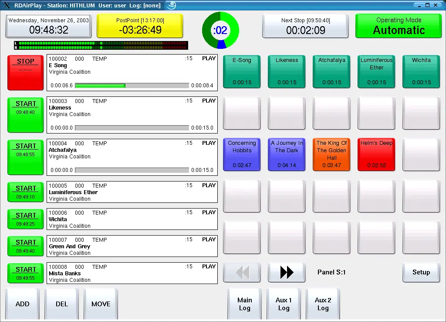Stop the playing E Song
This screenshot has width=446, height=322.
click(26, 73)
